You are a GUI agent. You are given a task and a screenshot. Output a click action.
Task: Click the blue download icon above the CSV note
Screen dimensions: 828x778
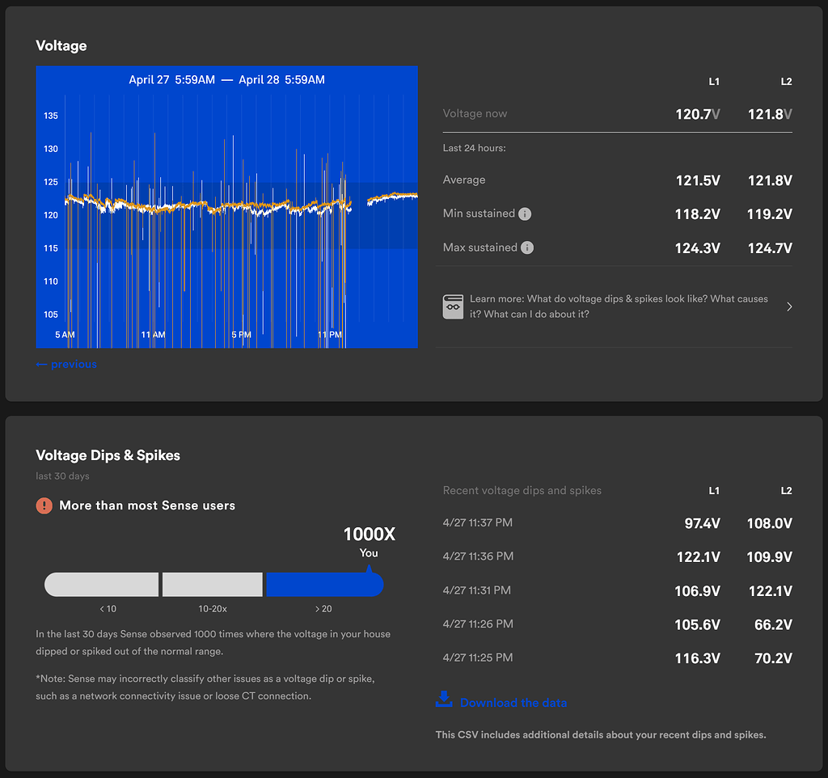coord(444,700)
